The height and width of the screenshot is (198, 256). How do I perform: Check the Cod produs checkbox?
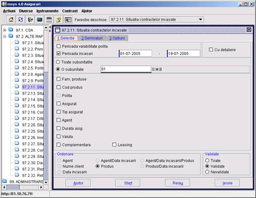tap(58, 87)
